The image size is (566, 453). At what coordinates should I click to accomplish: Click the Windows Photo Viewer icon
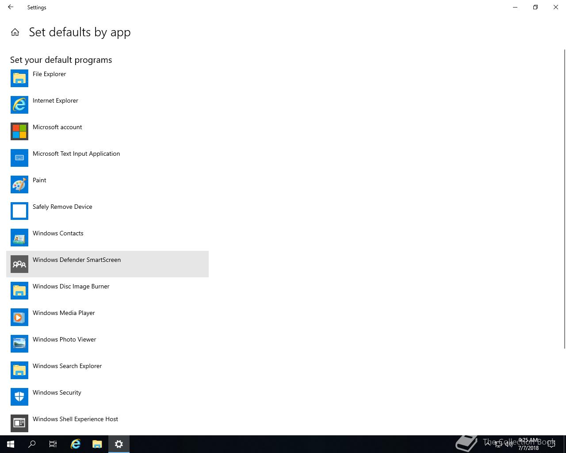pos(19,344)
